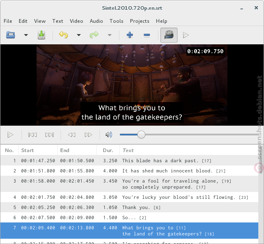
Task: Open the undo history dropdown
Action: (x=79, y=35)
